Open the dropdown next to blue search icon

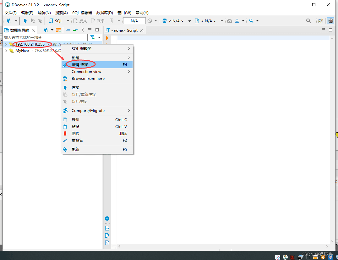coord(257,21)
